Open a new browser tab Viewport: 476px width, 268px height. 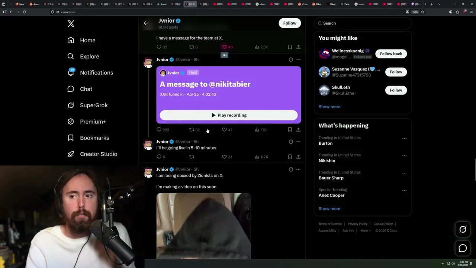click(x=431, y=4)
